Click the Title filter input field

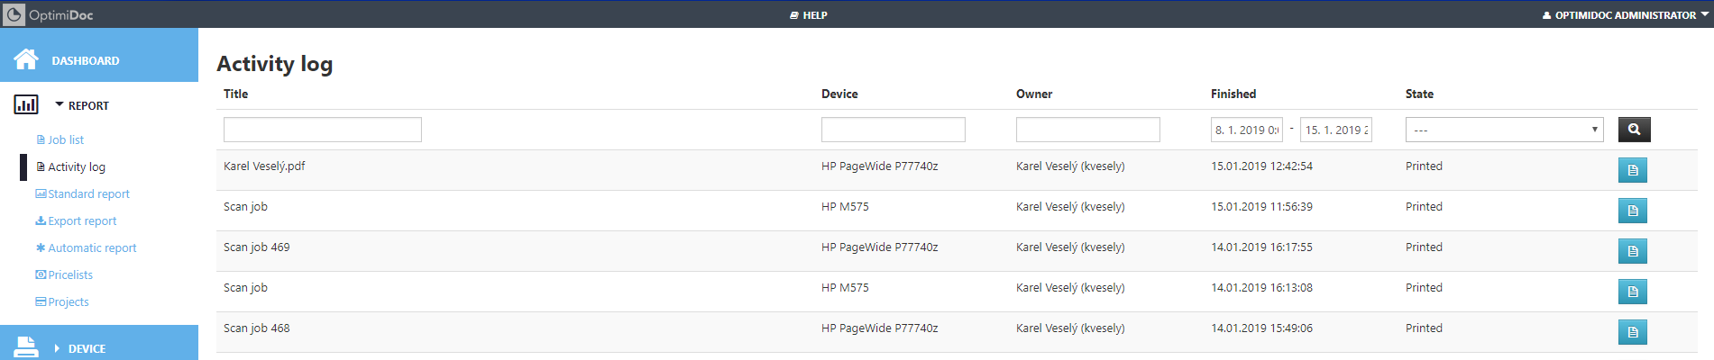(322, 130)
